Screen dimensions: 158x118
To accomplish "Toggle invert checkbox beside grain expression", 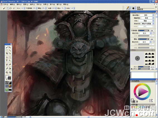I will click(x=154, y=42).
